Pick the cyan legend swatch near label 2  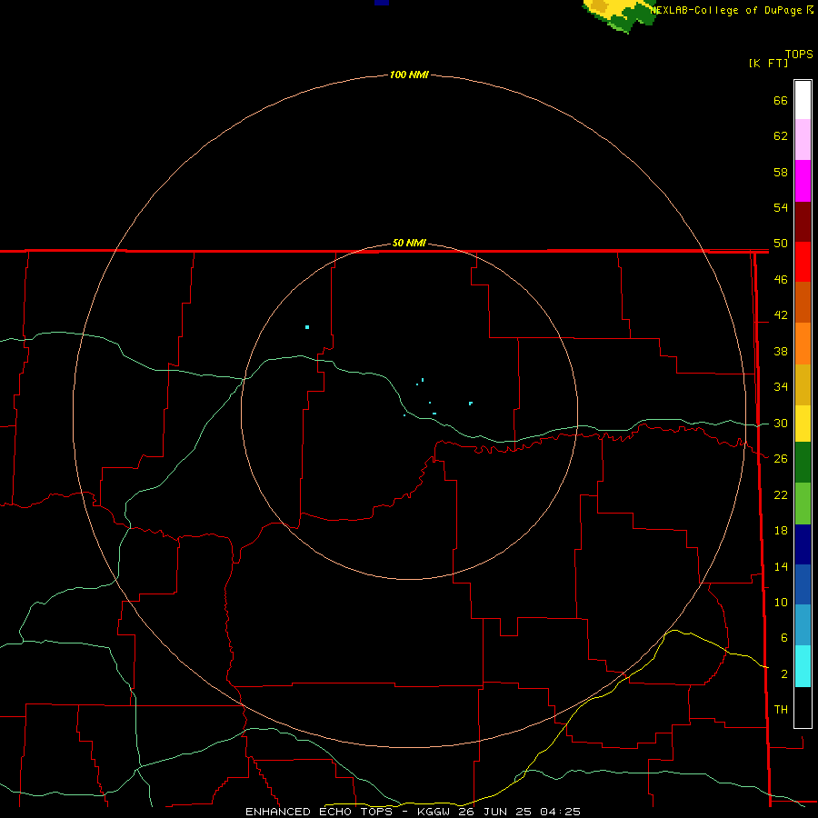click(803, 666)
